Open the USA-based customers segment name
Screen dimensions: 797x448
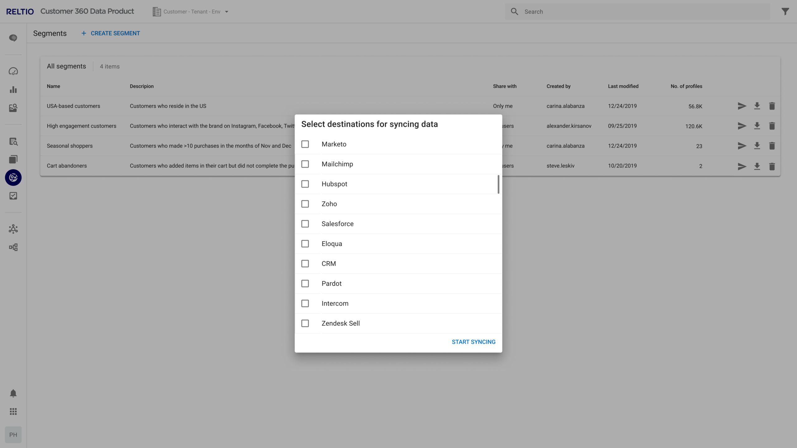(73, 106)
